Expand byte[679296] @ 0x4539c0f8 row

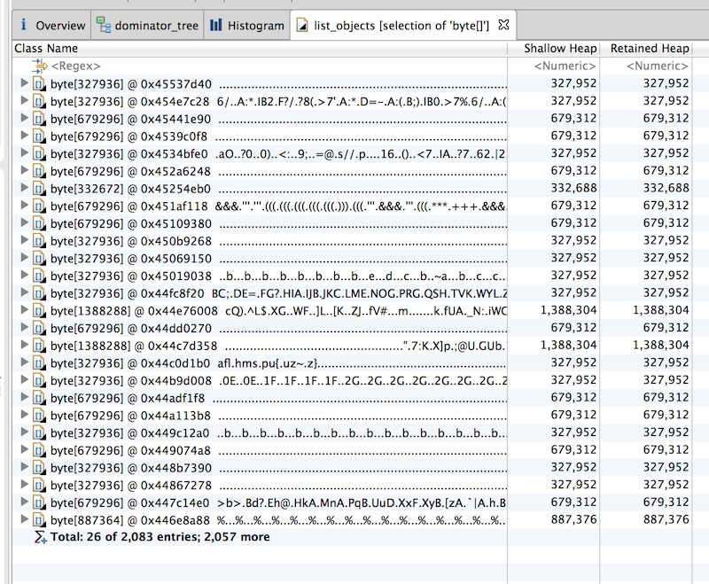click(x=25, y=136)
